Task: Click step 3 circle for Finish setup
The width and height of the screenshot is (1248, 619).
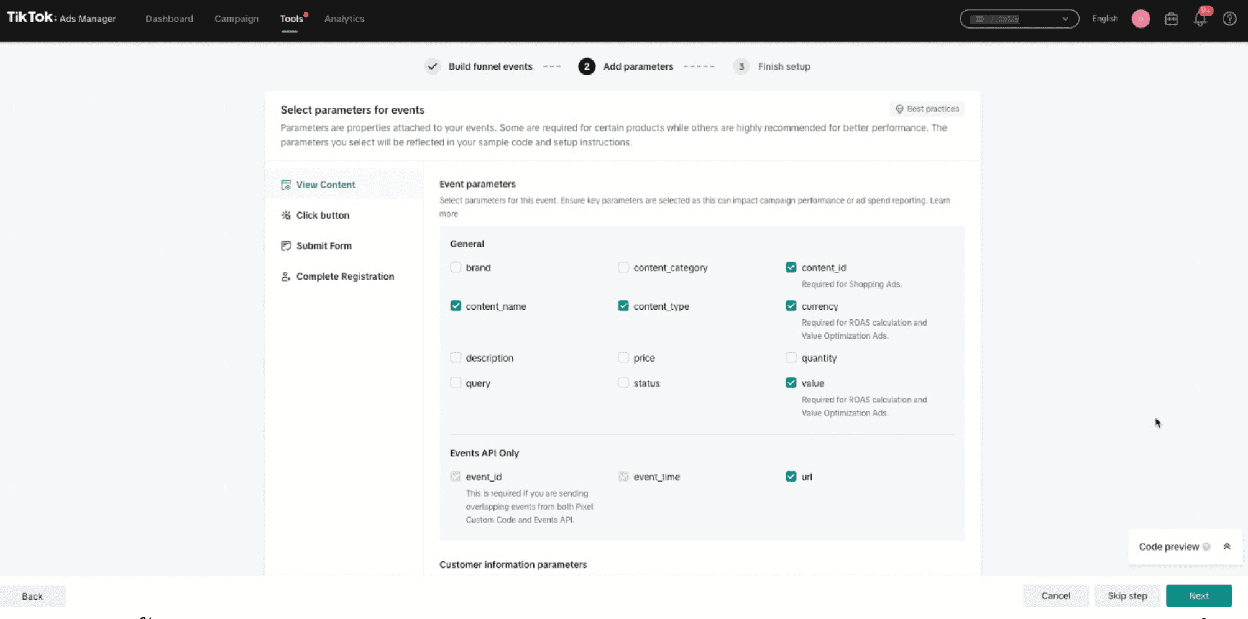Action: 741,66
